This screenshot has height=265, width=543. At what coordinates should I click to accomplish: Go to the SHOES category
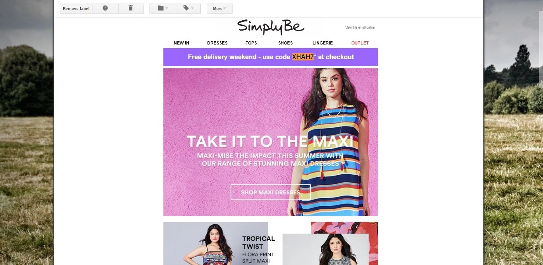(x=285, y=43)
